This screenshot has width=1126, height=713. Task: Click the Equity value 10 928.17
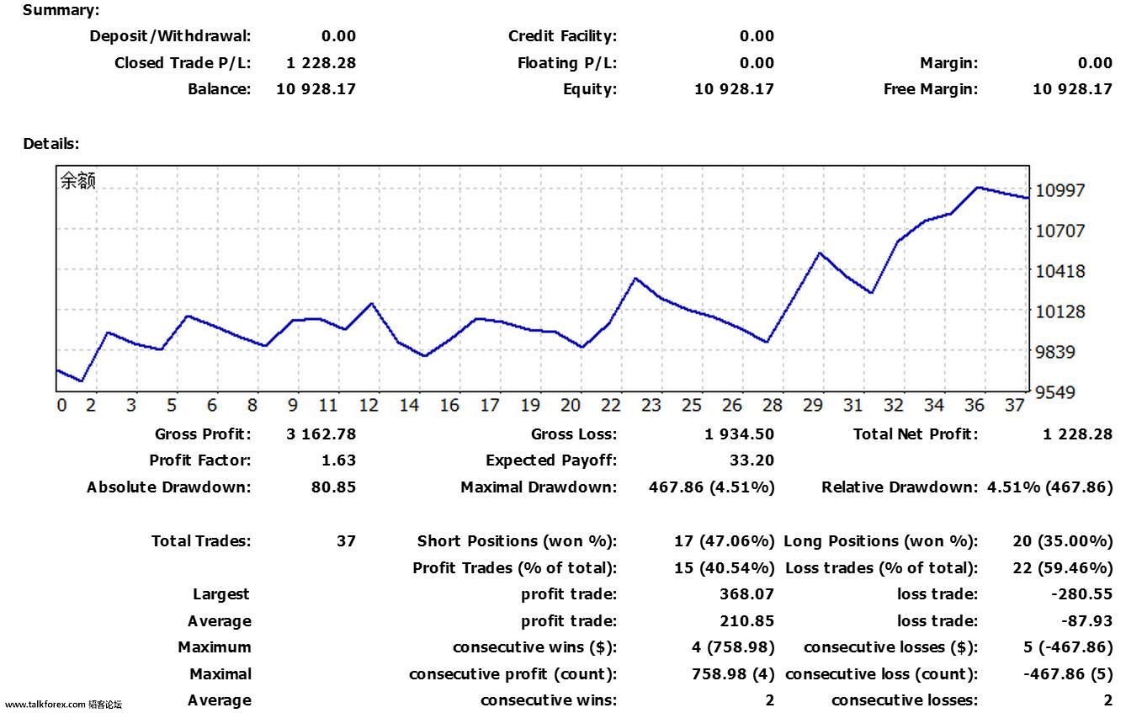[x=734, y=88]
